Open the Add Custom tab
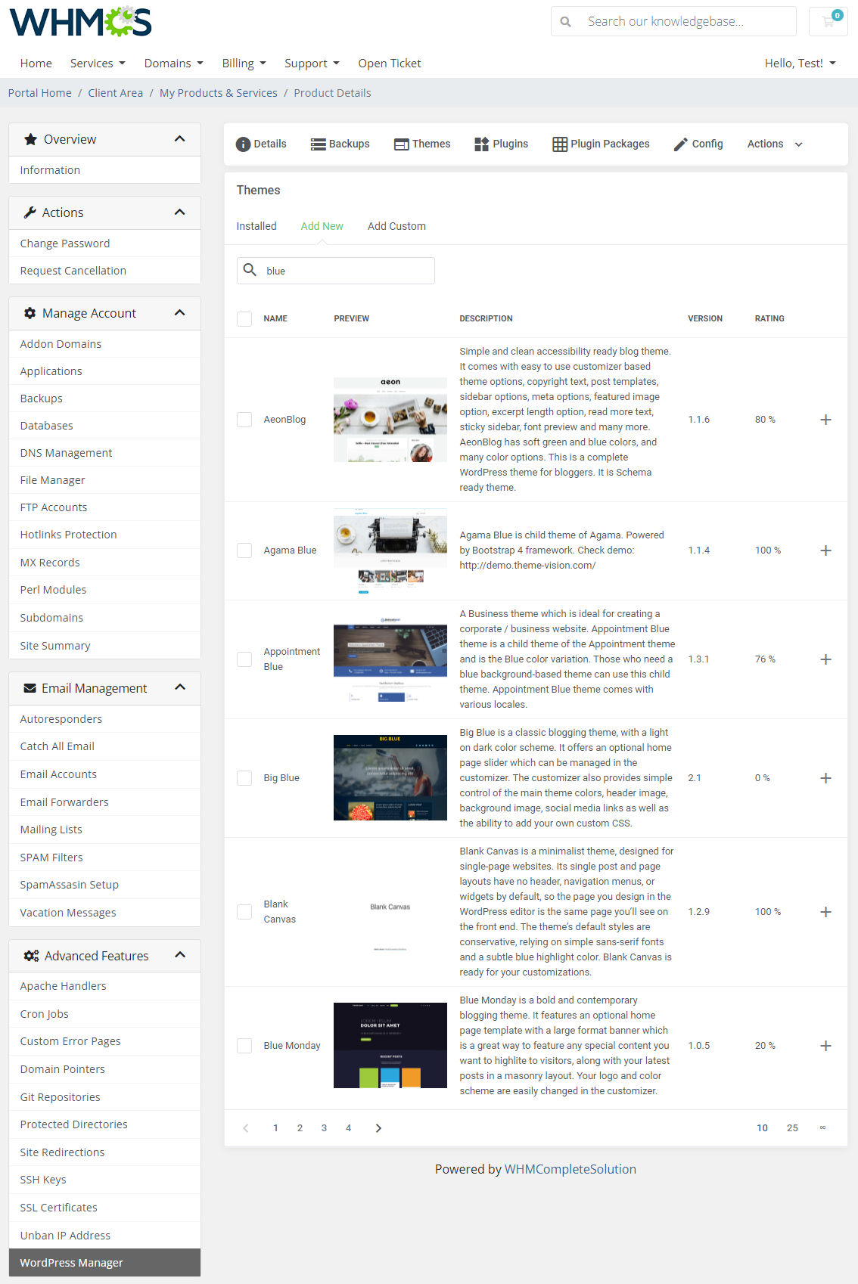The height and width of the screenshot is (1284, 858). click(396, 226)
